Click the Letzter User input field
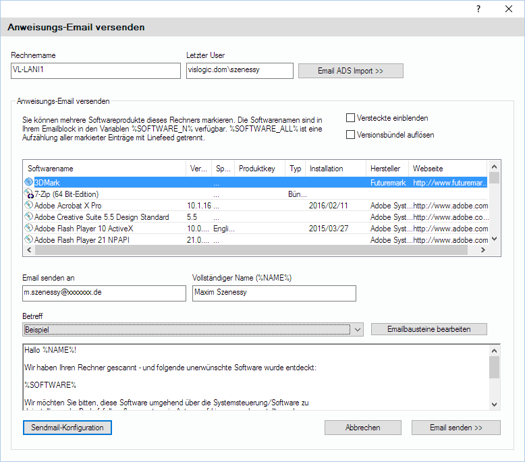The height and width of the screenshot is (462, 525). pos(240,71)
